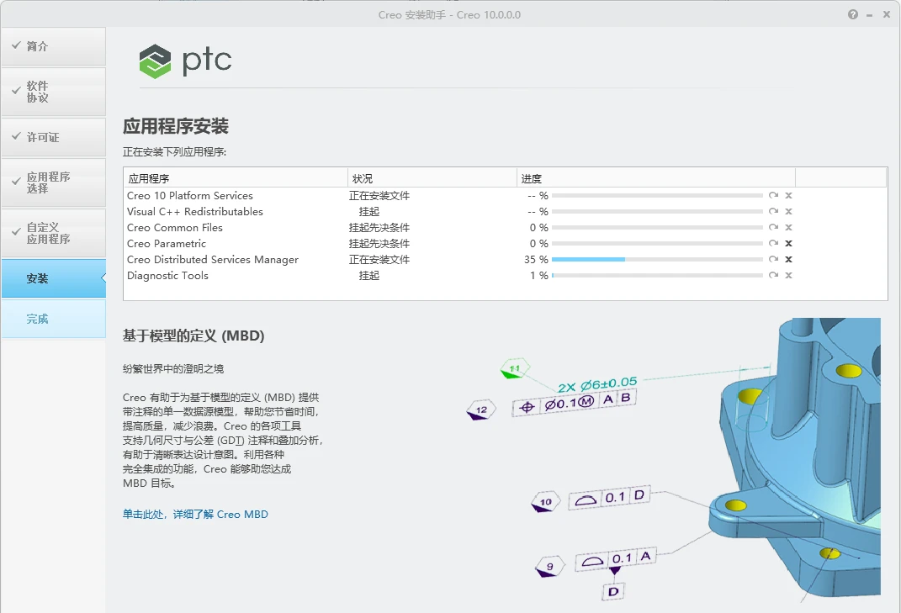Cancel the Creo Parametric installation

[x=788, y=243]
